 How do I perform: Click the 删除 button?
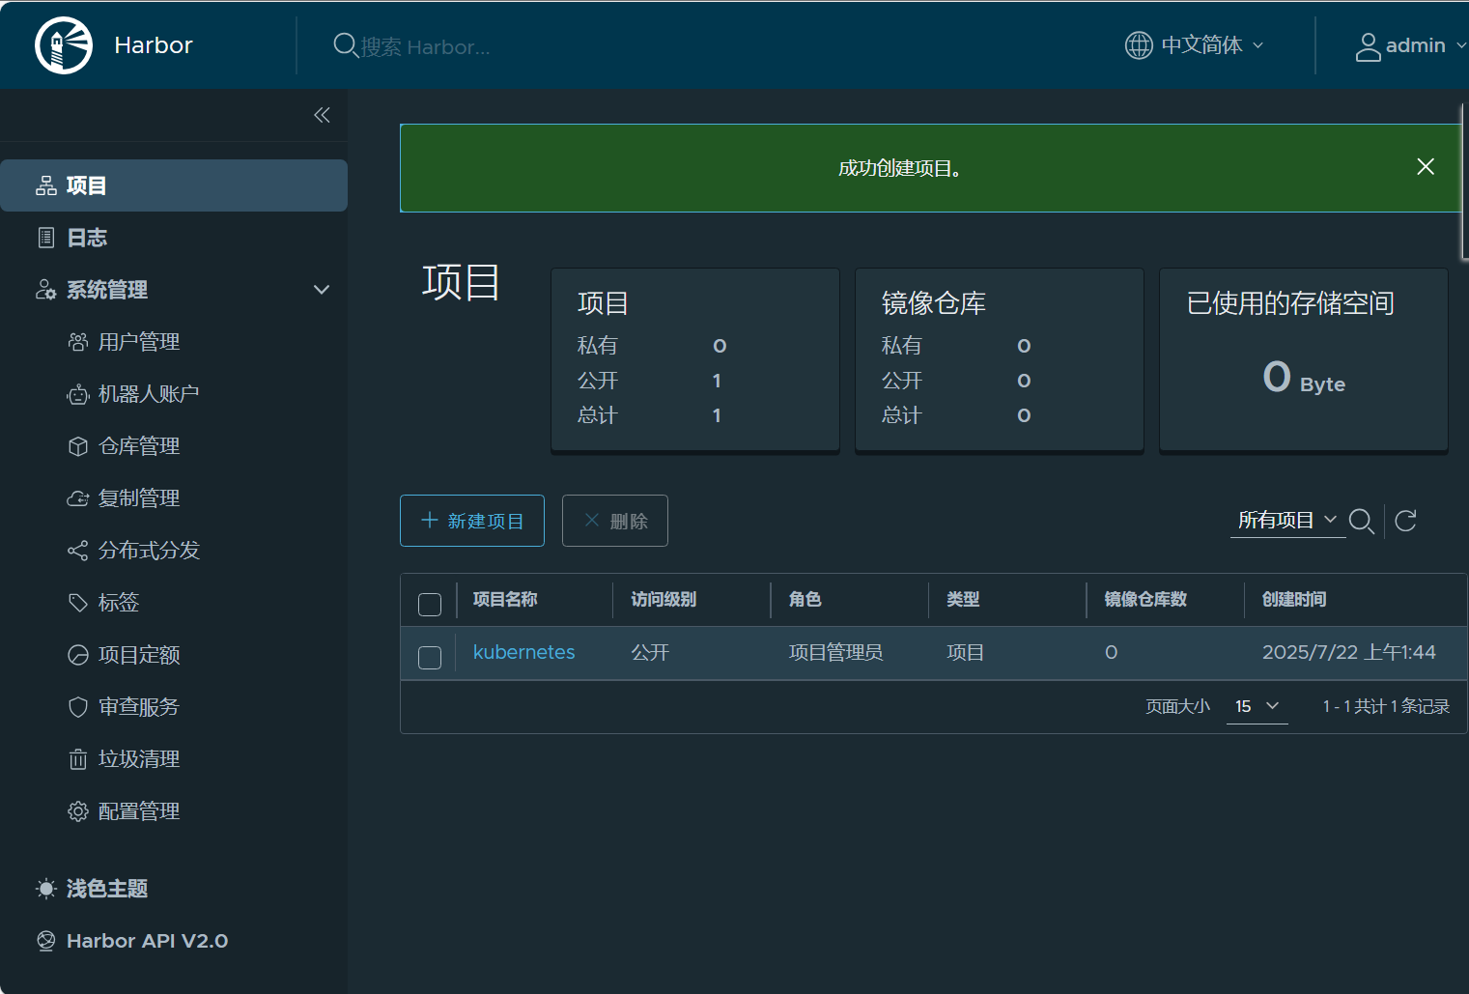(x=615, y=521)
